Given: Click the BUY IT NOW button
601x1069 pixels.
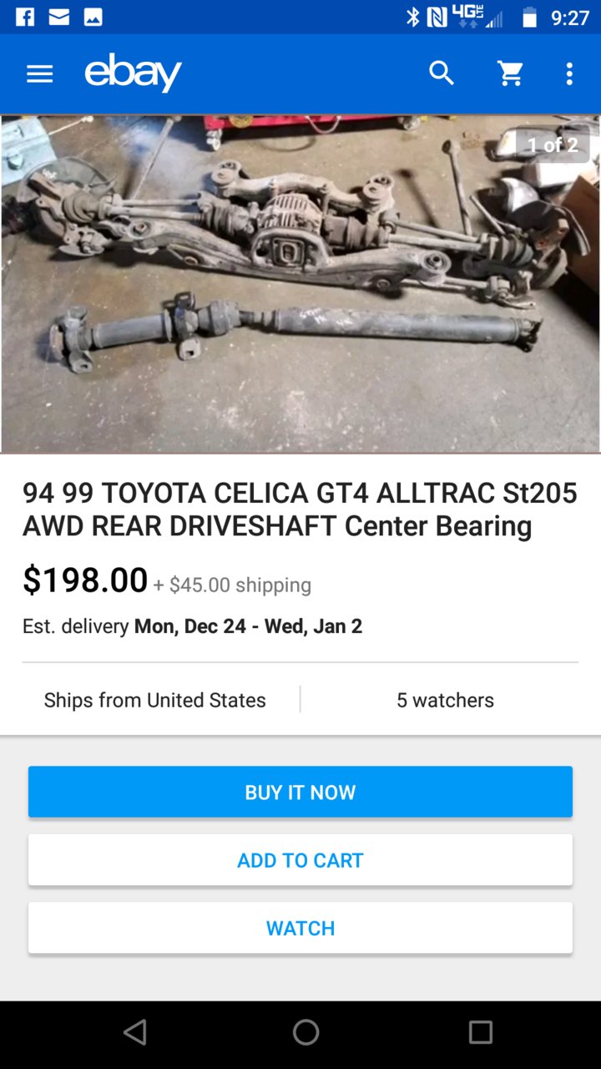Looking at the screenshot, I should pyautogui.click(x=300, y=792).
